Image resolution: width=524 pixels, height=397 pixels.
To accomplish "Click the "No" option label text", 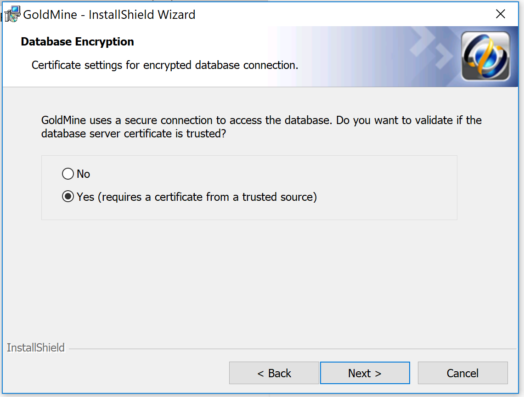I will 84,174.
